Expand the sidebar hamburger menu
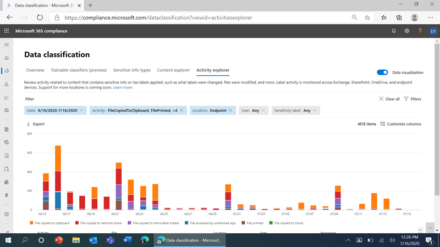 pos(7,45)
